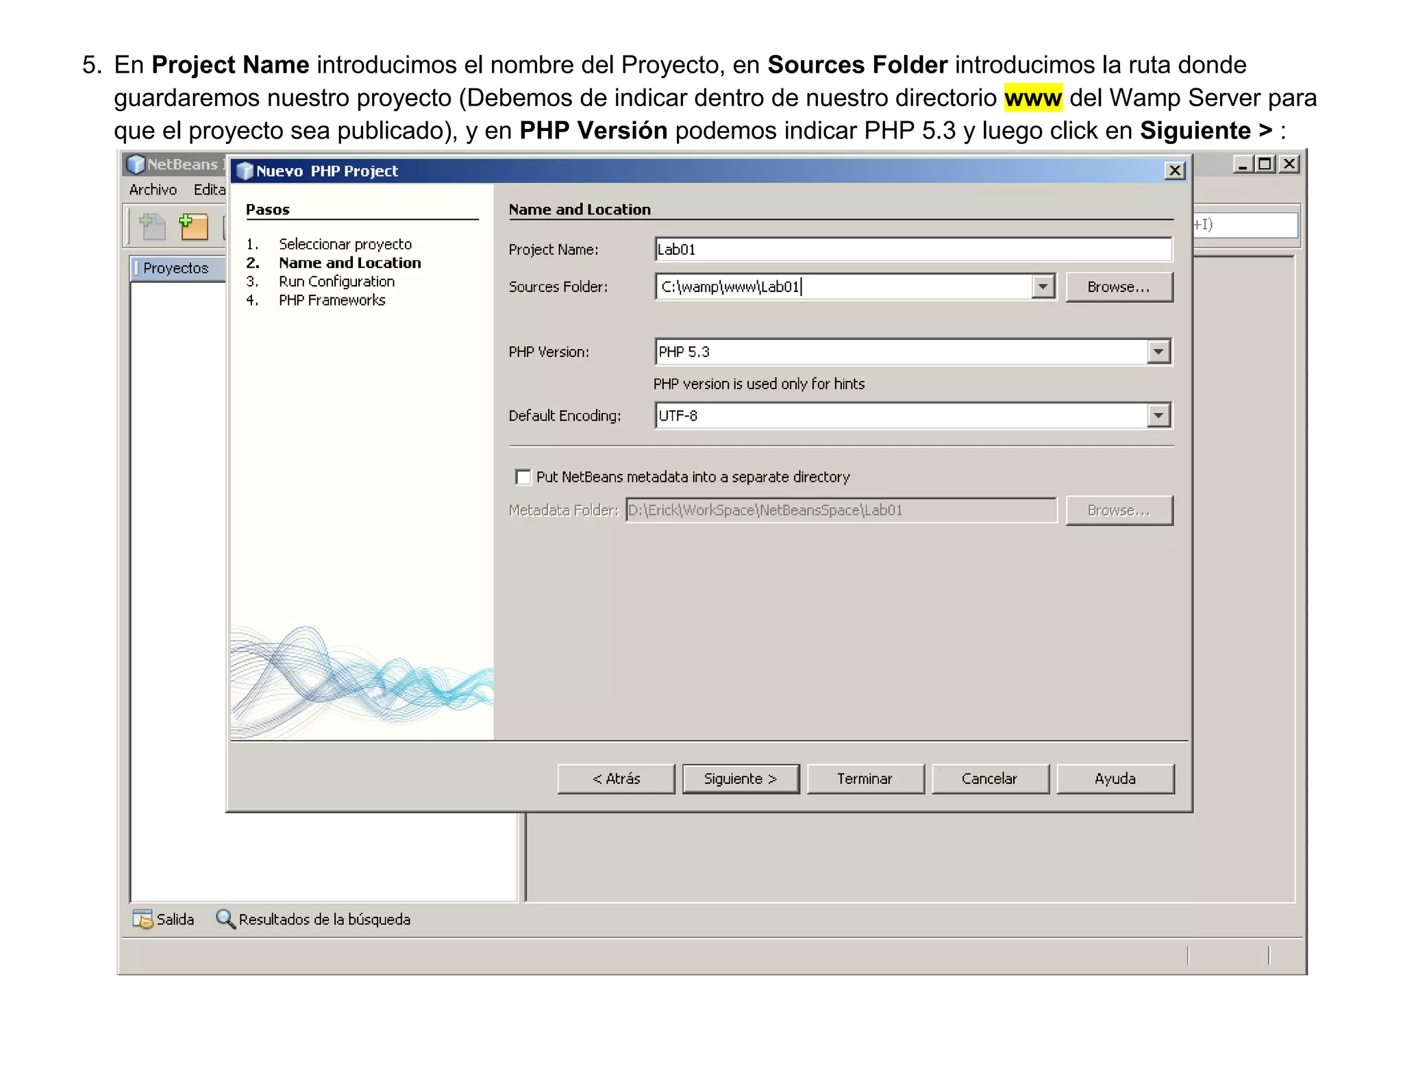Open the Resultados de la búsqueda magnifier icon

point(225,919)
